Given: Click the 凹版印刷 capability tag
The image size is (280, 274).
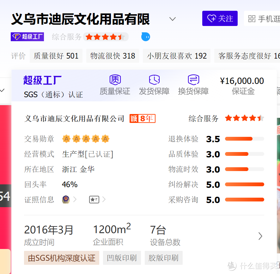Looking at the screenshot, I should point(122,258).
